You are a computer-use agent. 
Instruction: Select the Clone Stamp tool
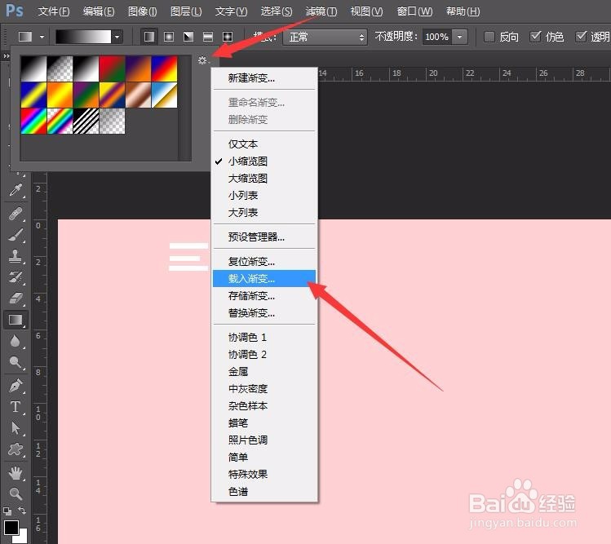[15, 256]
